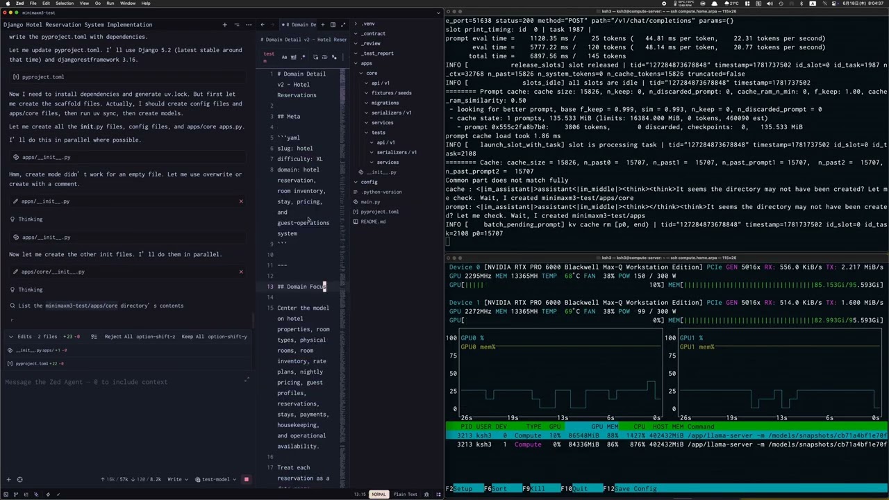Expand the Thinking block above apps/__init__.py
Image resolution: width=889 pixels, height=500 pixels.
coord(30,219)
